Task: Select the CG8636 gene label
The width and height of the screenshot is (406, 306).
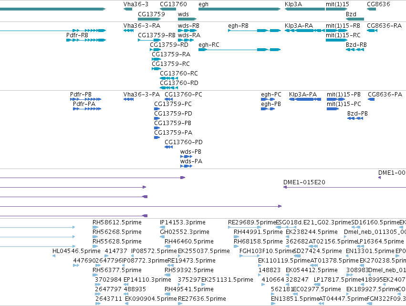Action: [378, 4]
